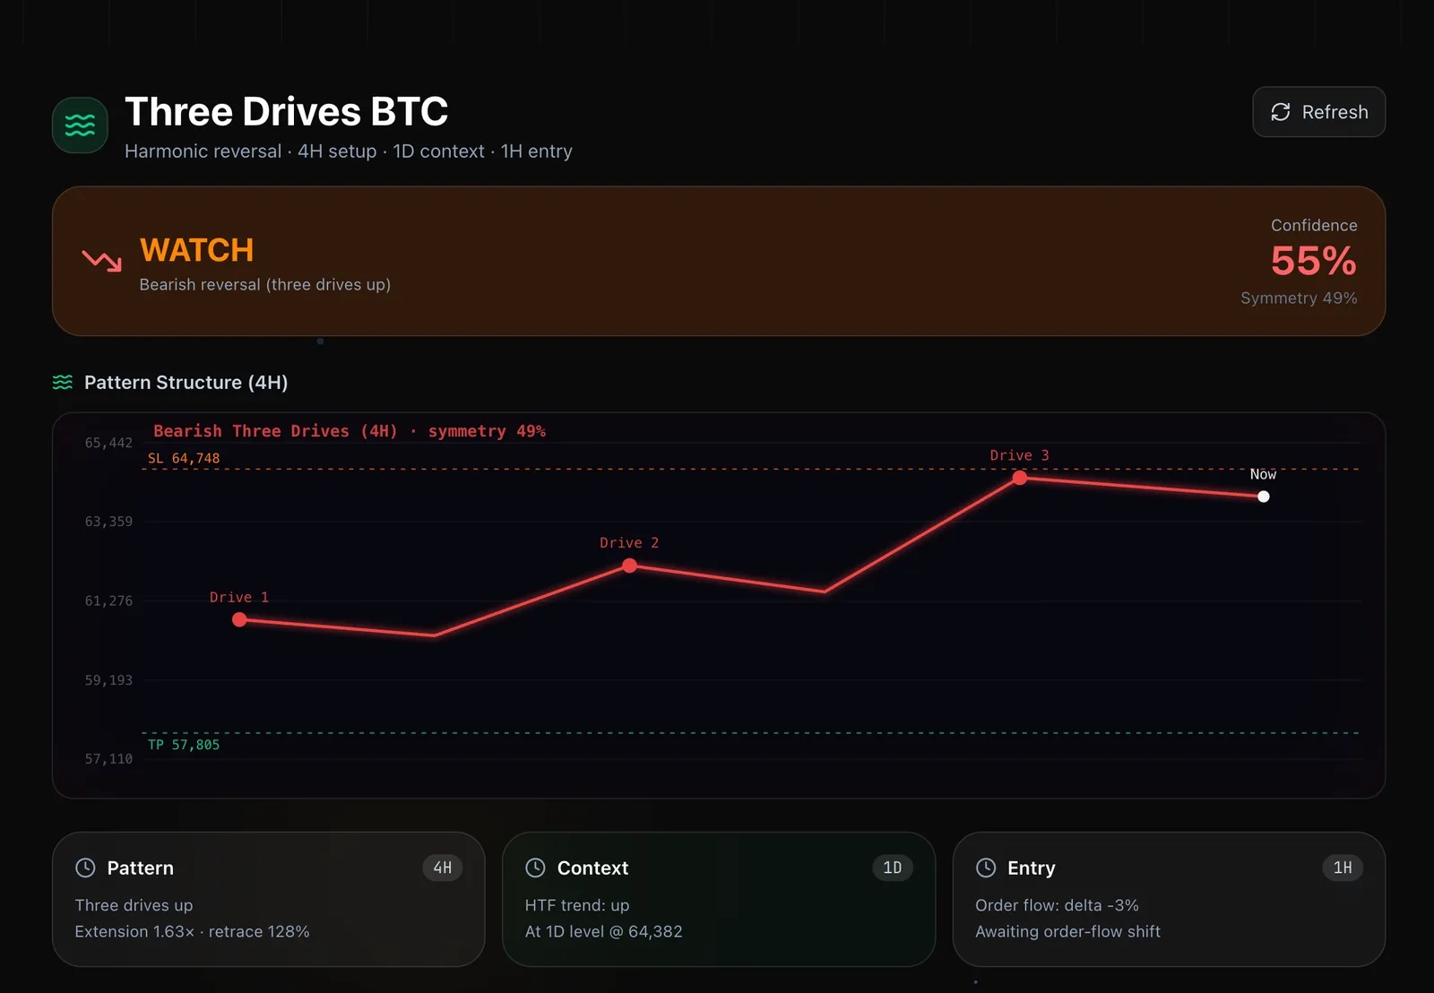Image resolution: width=1434 pixels, height=993 pixels.
Task: Click the Pattern Structure (4H) heading
Action: coord(186,383)
